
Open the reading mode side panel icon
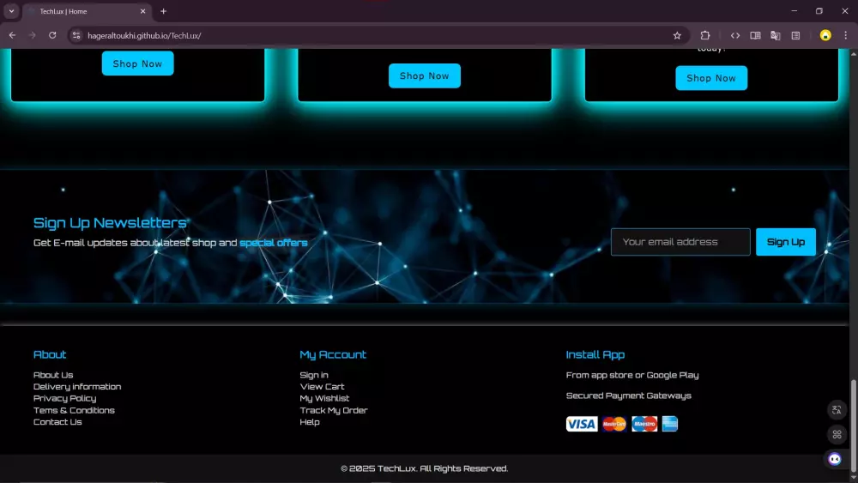(755, 35)
